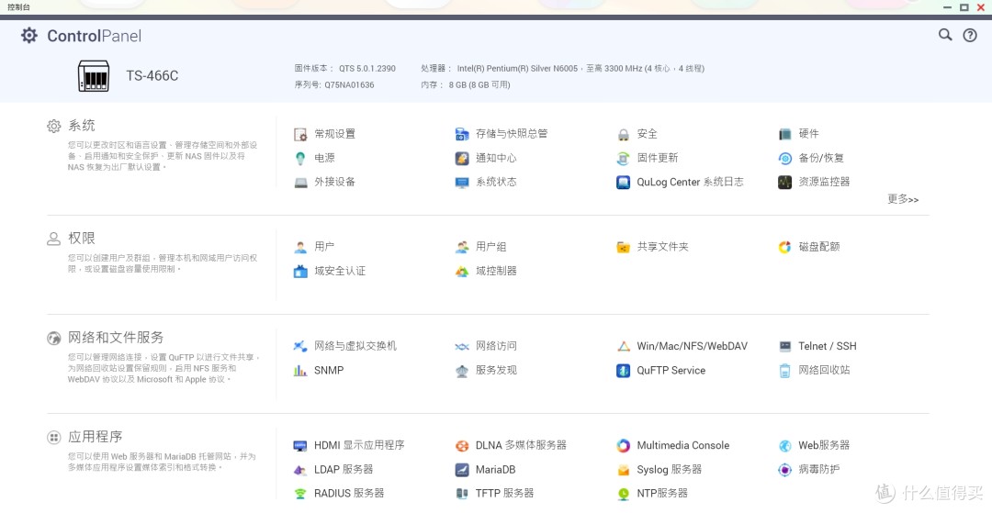The image size is (992, 513).
Task: Expand more system items via 更多>>
Action: coord(903,199)
